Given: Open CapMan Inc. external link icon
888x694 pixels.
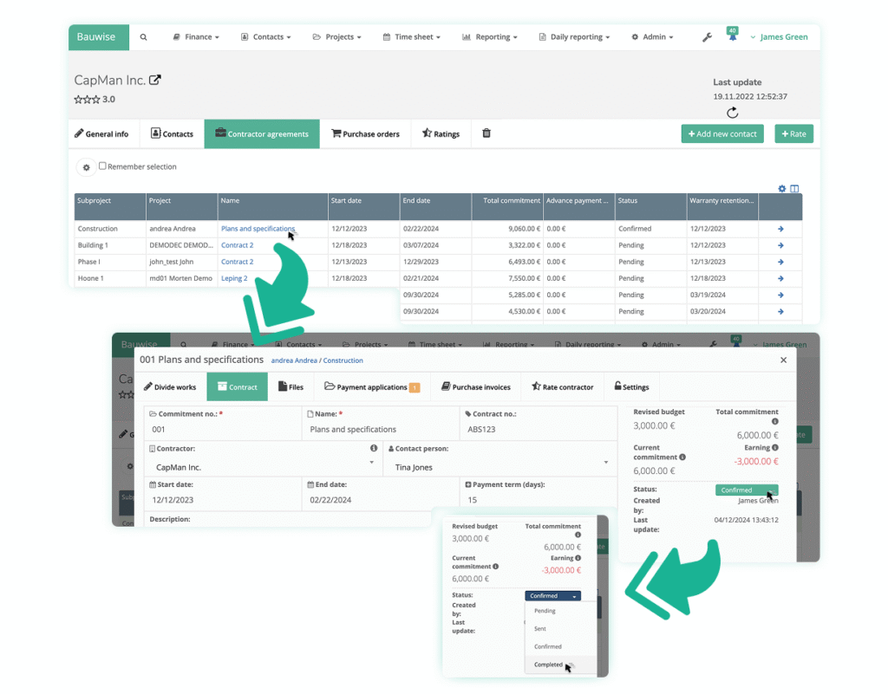Looking at the screenshot, I should (156, 79).
